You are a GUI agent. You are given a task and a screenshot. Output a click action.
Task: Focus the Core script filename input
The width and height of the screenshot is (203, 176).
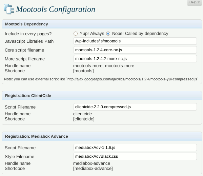click(x=135, y=50)
